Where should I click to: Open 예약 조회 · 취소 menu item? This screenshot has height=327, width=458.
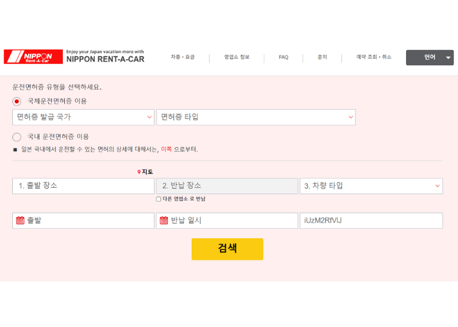coord(374,57)
